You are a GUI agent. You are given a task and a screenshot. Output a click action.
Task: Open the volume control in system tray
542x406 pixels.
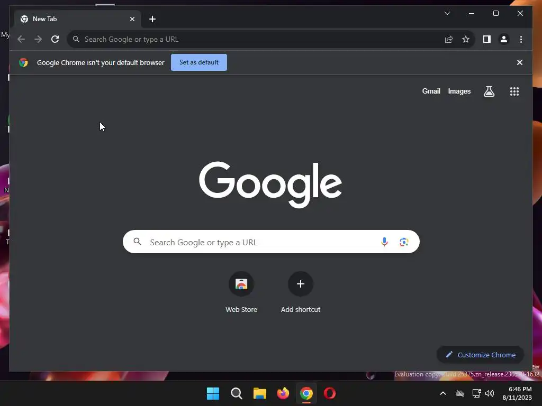click(490, 393)
